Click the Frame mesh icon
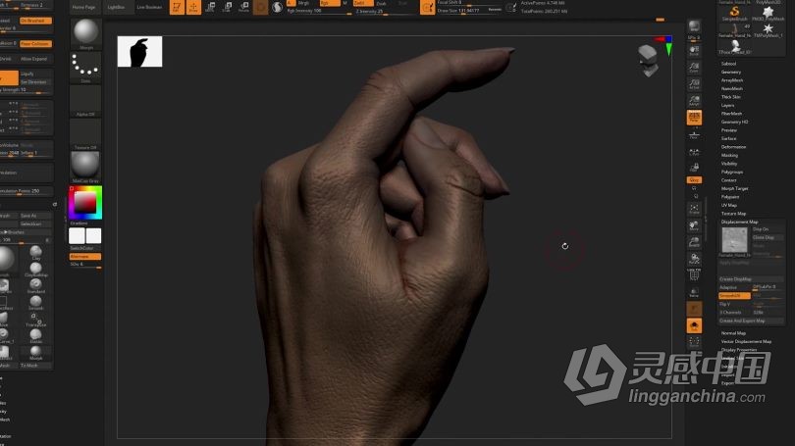 pos(694,209)
